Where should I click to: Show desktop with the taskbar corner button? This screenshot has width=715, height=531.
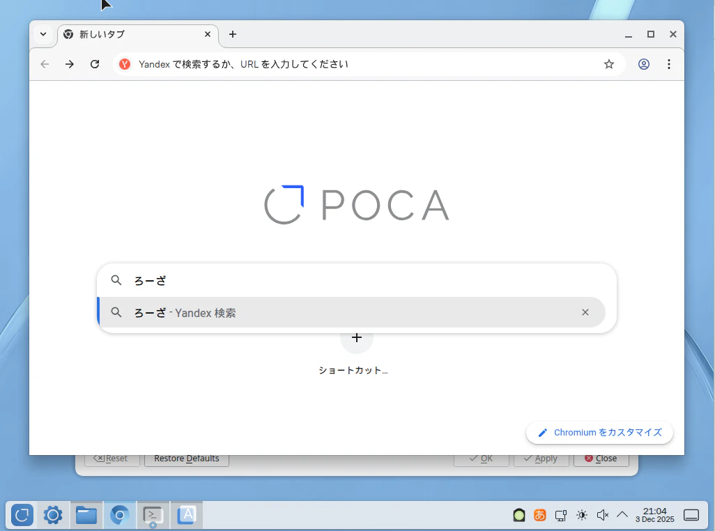point(691,515)
